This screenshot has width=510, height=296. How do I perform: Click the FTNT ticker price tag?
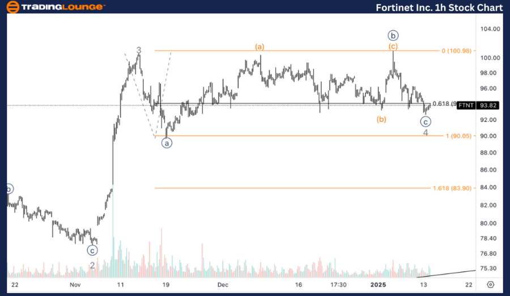(x=466, y=105)
